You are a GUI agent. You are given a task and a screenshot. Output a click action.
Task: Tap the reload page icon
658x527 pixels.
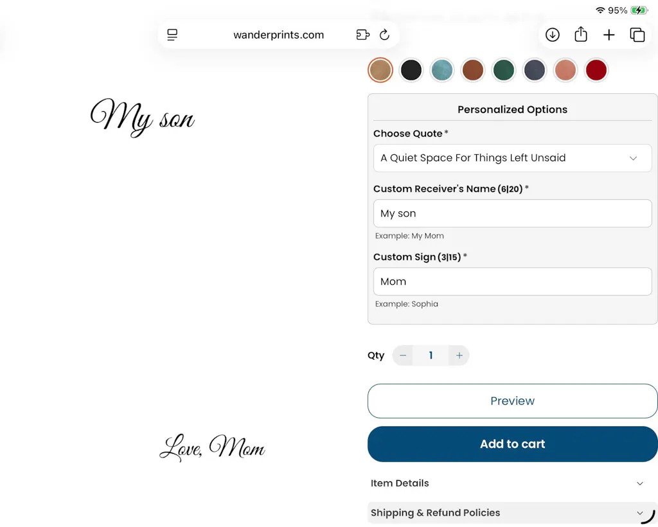384,35
